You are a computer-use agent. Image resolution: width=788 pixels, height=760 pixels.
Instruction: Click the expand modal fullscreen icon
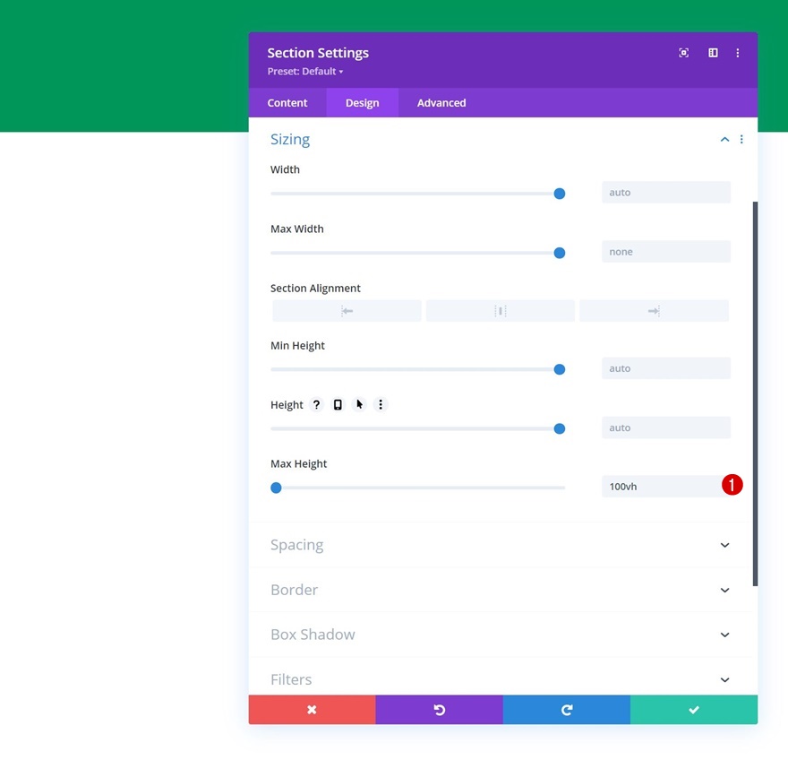coord(683,53)
